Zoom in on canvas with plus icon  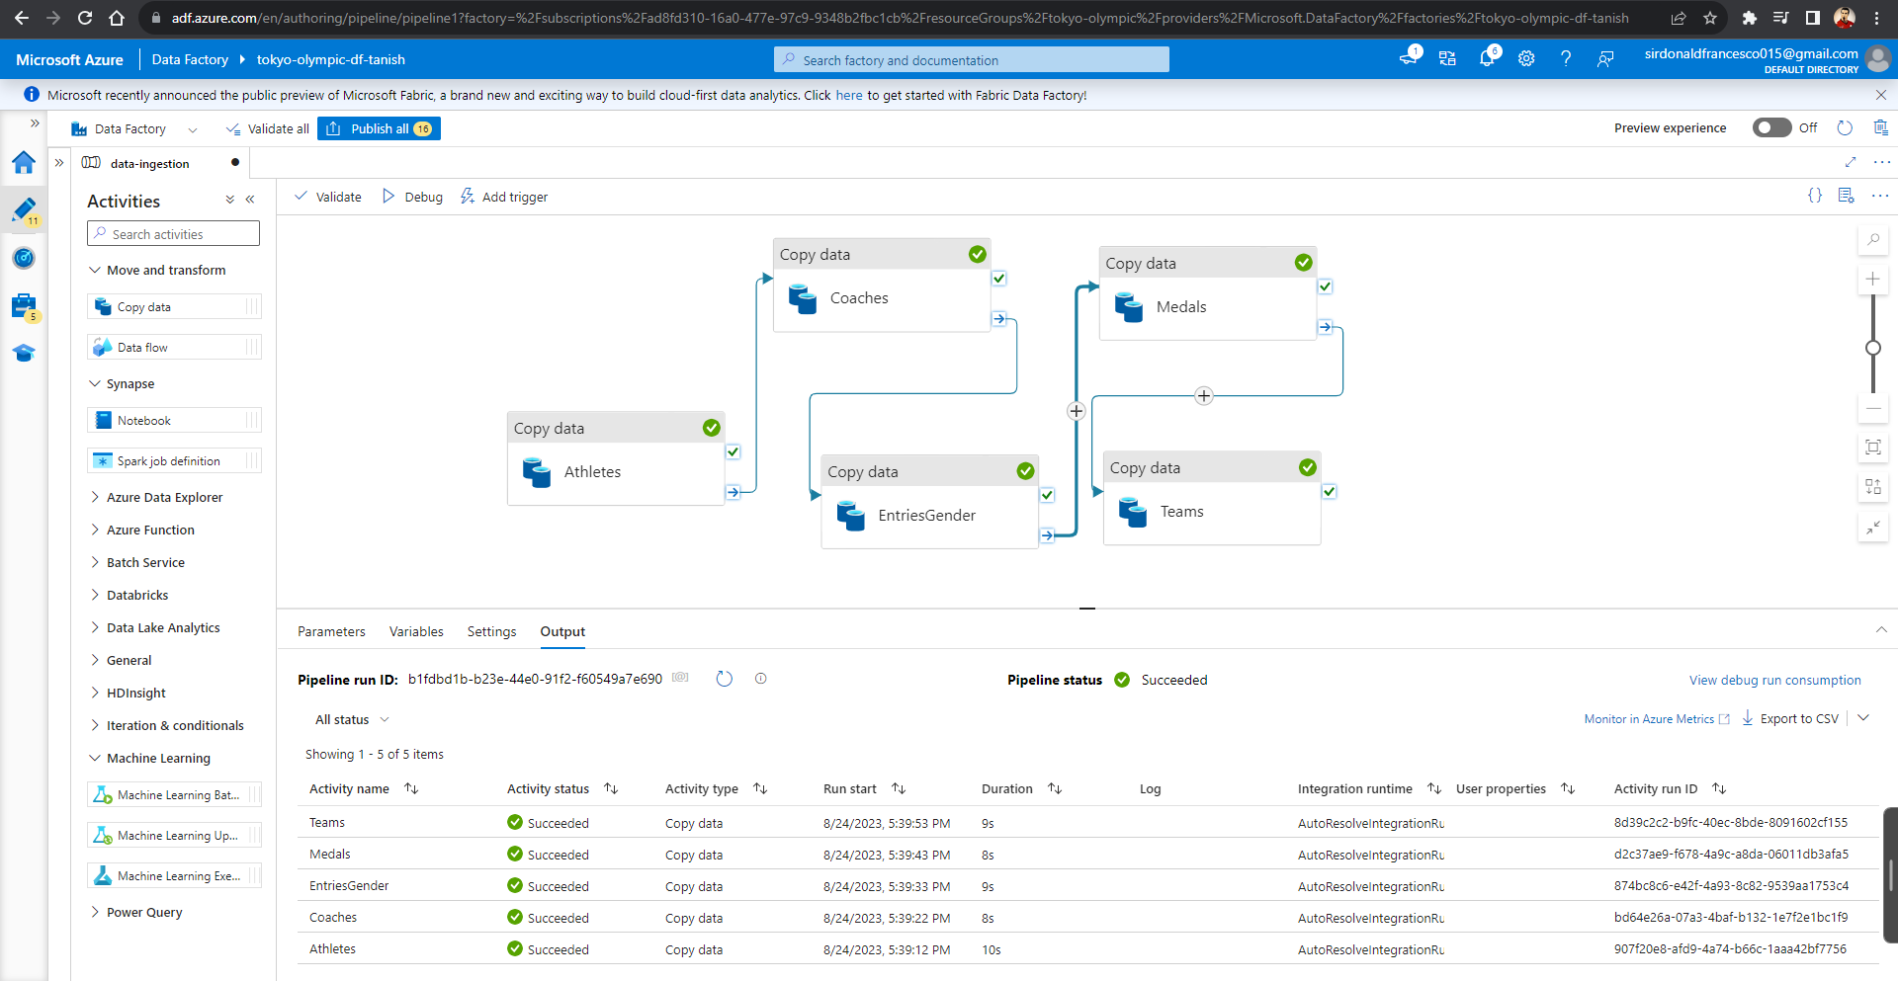(x=1873, y=280)
